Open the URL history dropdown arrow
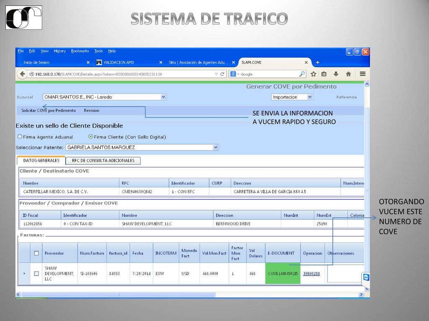This screenshot has height=321, width=429. [216, 74]
